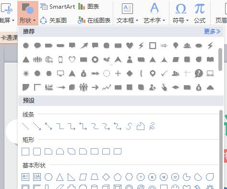Viewport: 227px width, 189px height.
Task: Choose the smartphone recommended shape
Action: click(60, 59)
